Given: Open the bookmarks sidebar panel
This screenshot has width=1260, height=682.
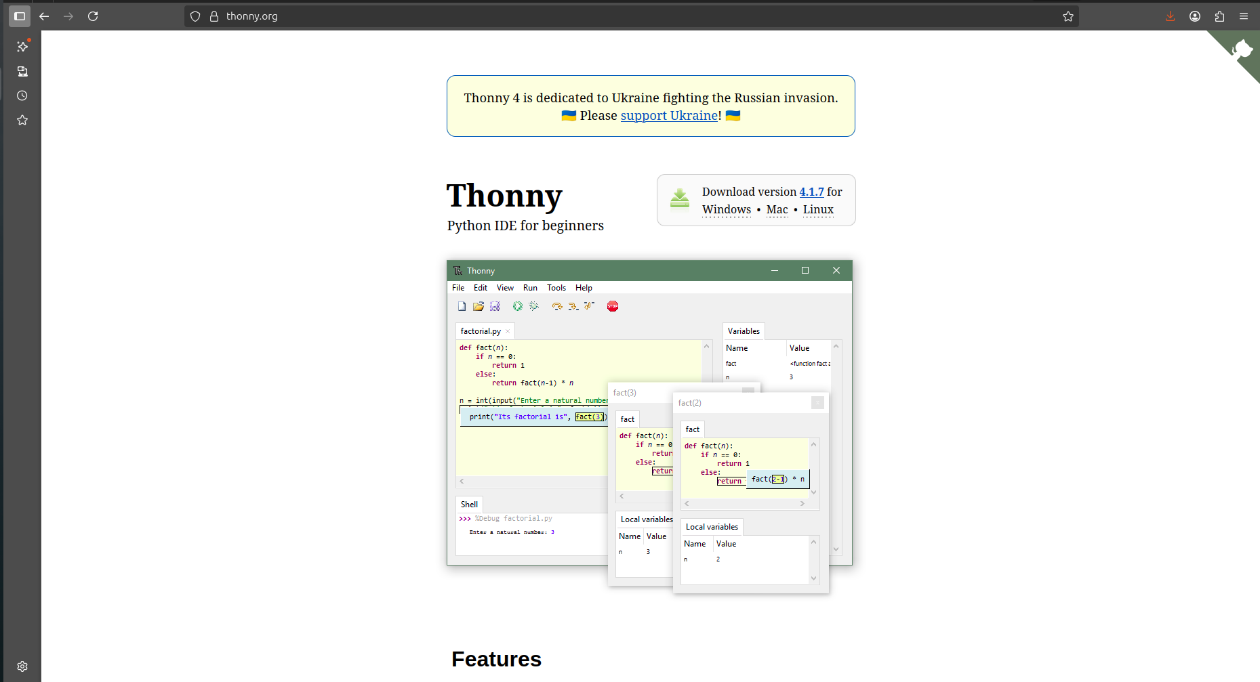Looking at the screenshot, I should point(22,120).
